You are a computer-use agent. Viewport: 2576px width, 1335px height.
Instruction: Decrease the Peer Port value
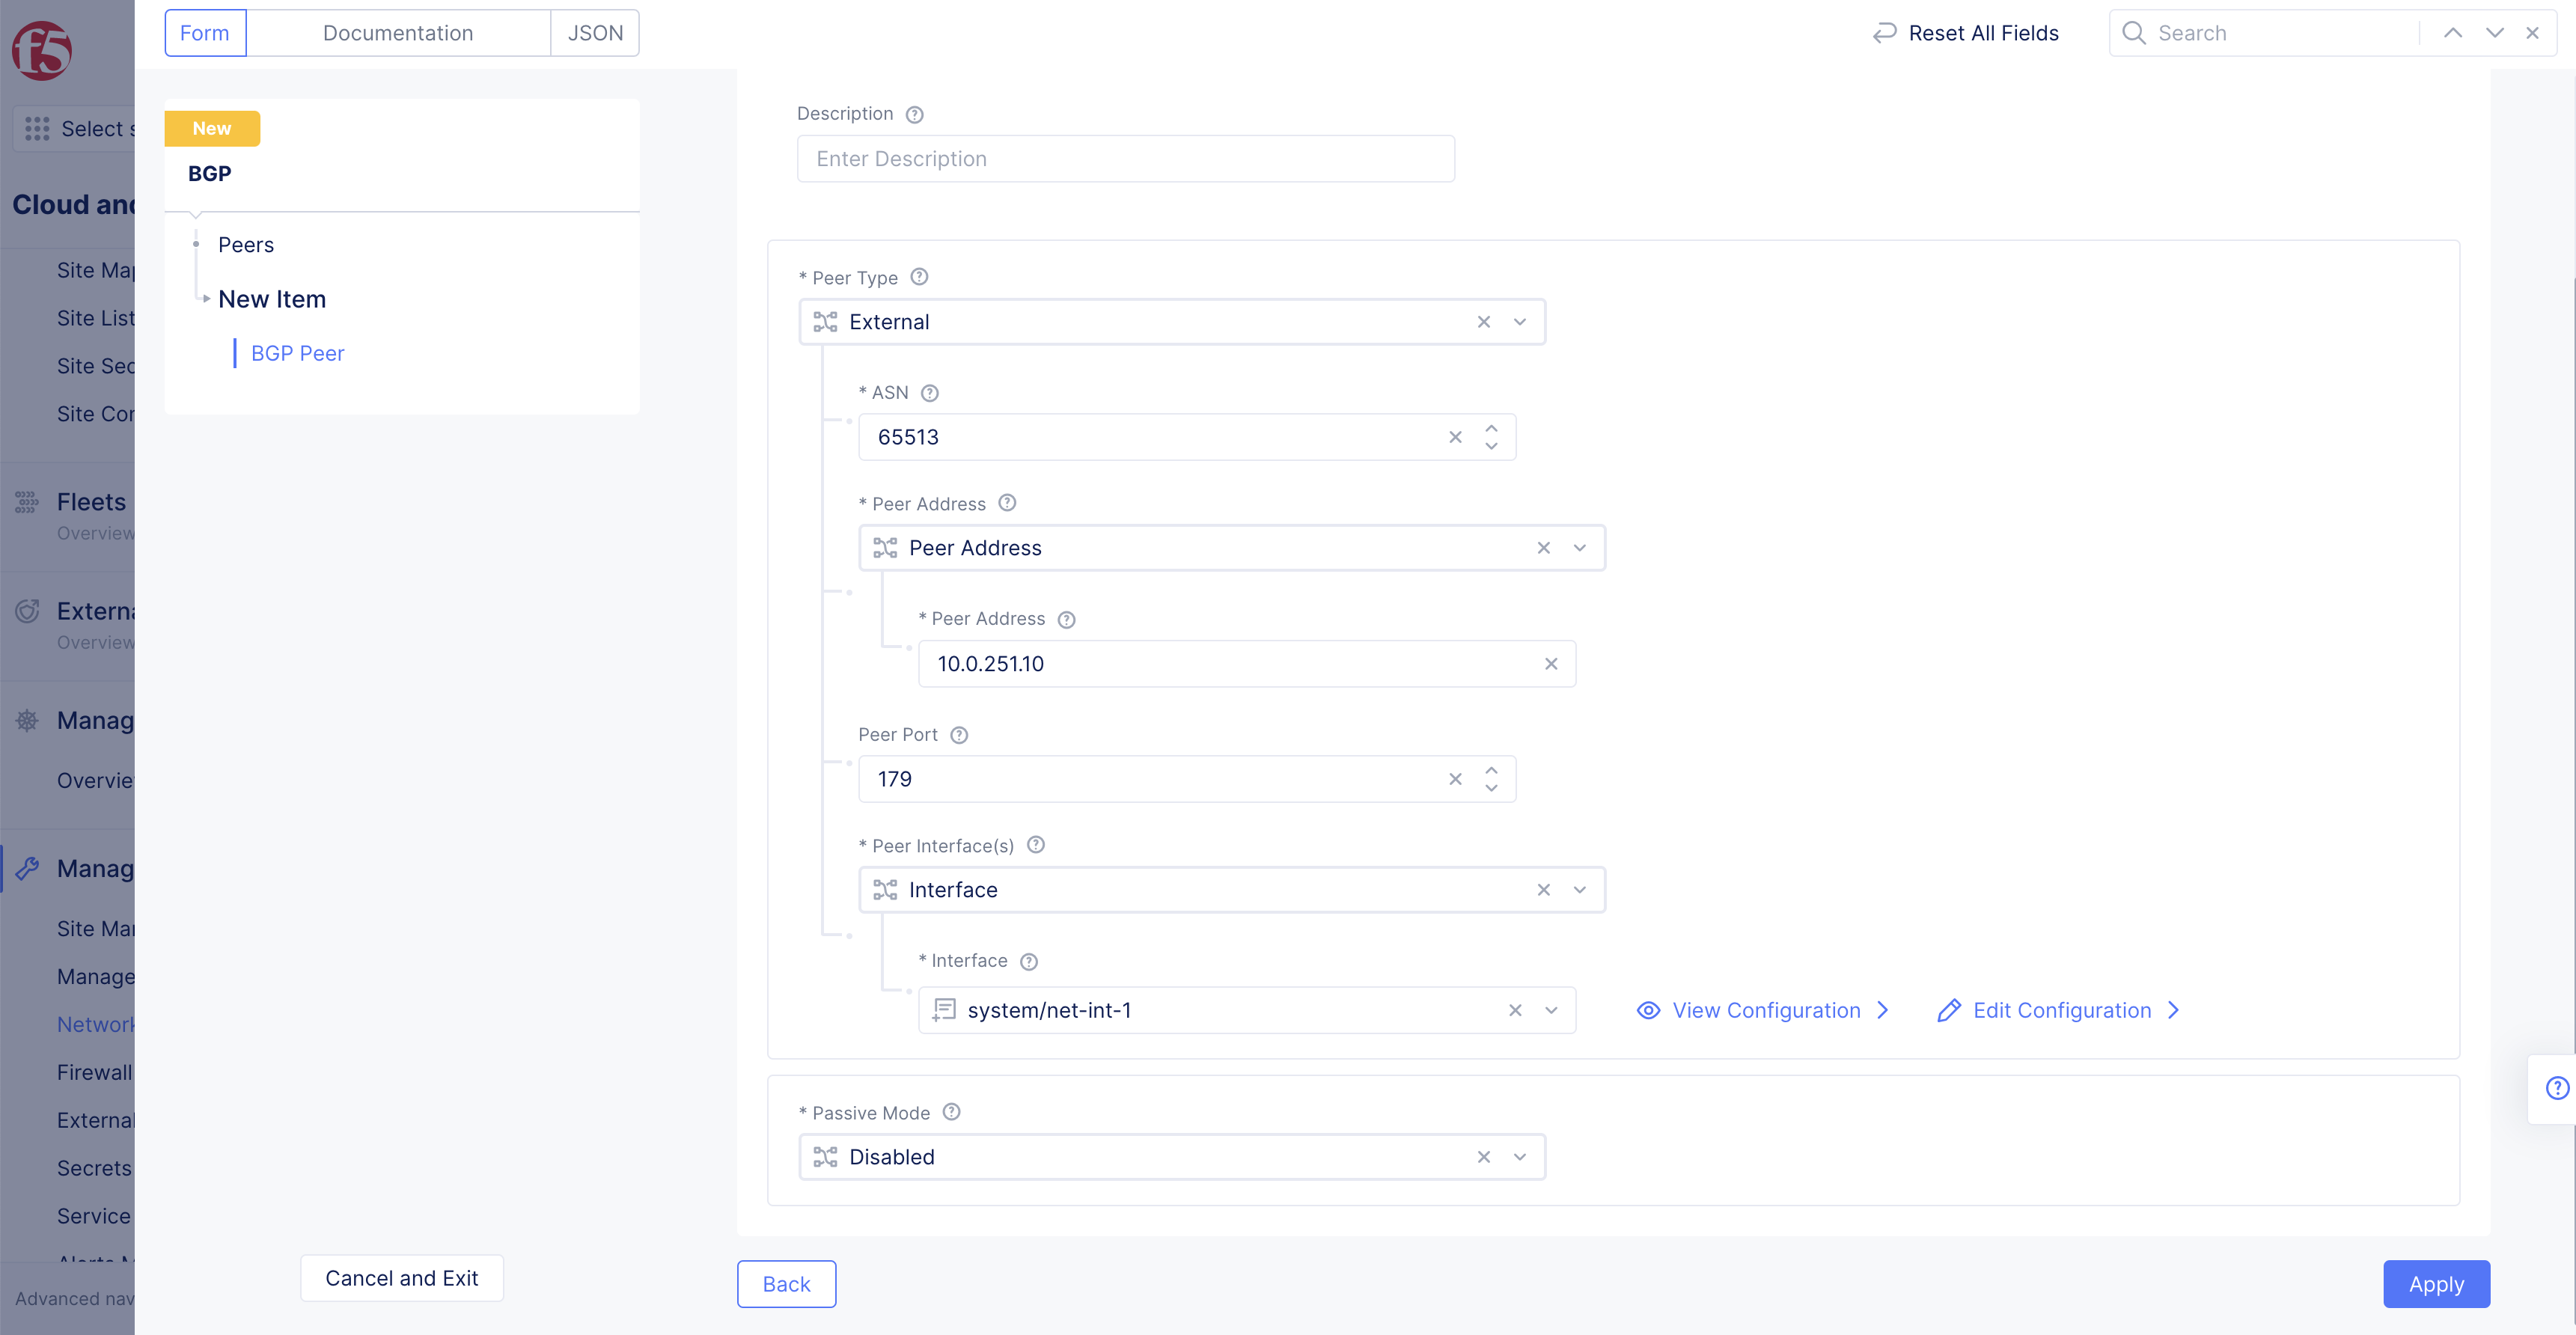[1491, 788]
